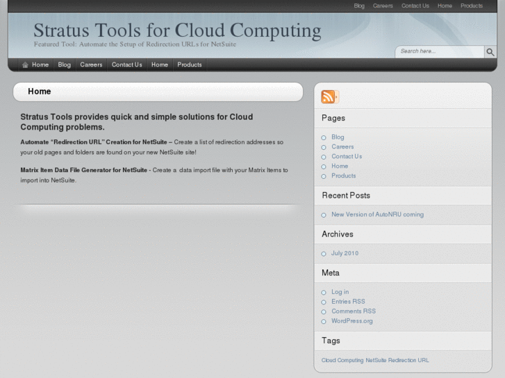Select Blog in the dark navigation bar
The height and width of the screenshot is (378, 505).
pyautogui.click(x=65, y=65)
